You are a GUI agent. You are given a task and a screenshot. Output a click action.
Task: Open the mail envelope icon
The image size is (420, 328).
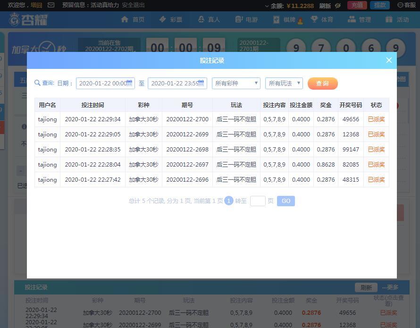51,5
